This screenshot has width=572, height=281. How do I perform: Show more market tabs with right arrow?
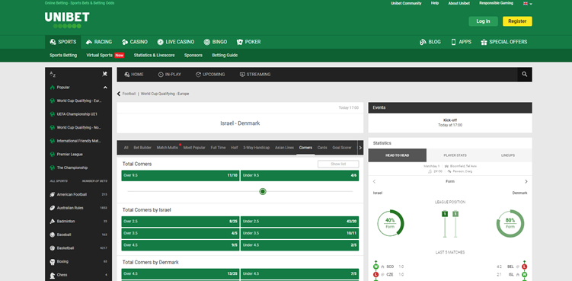(360, 148)
